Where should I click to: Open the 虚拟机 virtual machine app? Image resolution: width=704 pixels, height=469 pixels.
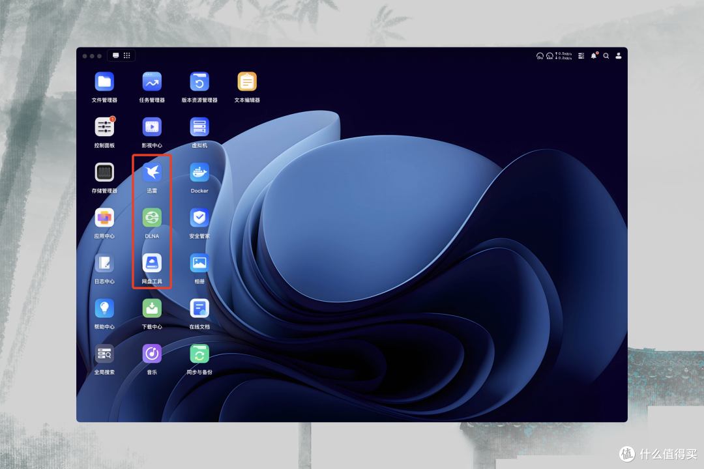pos(199,127)
